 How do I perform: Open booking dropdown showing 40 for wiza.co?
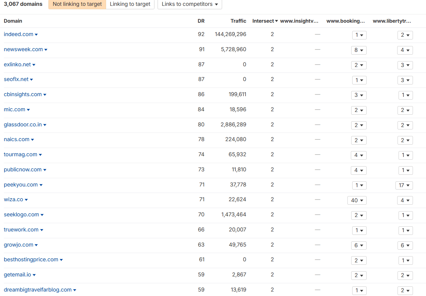(357, 200)
